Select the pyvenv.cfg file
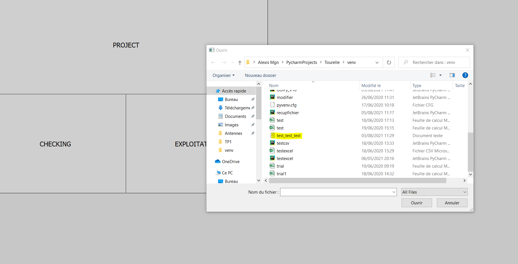 coord(286,105)
